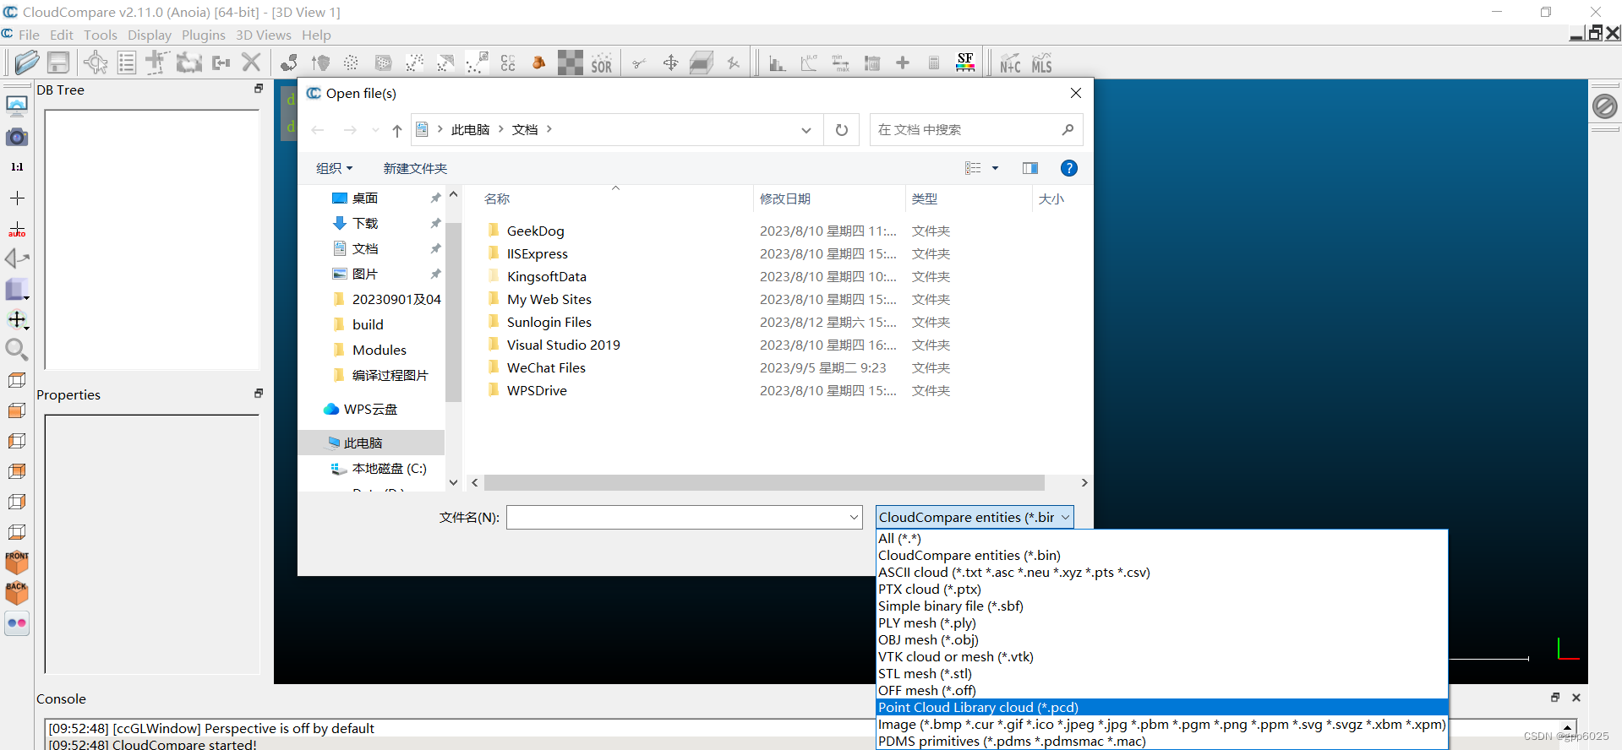This screenshot has height=750, width=1622.
Task: Select 本地磁盘 (C:) in navigation pane
Action: click(389, 468)
